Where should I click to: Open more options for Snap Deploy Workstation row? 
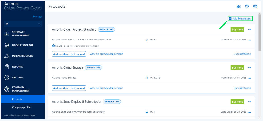pyautogui.click(x=249, y=112)
